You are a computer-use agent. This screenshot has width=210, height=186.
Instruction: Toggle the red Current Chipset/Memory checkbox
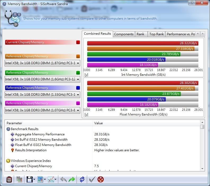click(x=78, y=42)
